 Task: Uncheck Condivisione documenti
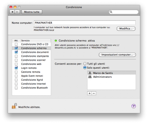pos(16,52)
